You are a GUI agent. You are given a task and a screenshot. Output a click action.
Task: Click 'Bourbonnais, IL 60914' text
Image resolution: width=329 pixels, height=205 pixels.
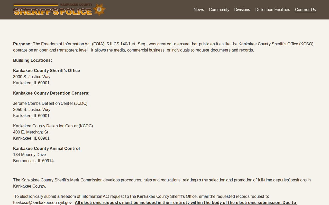33,161
